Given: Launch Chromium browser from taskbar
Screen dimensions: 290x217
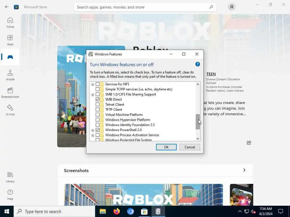Looking at the screenshot, I should point(130,211).
